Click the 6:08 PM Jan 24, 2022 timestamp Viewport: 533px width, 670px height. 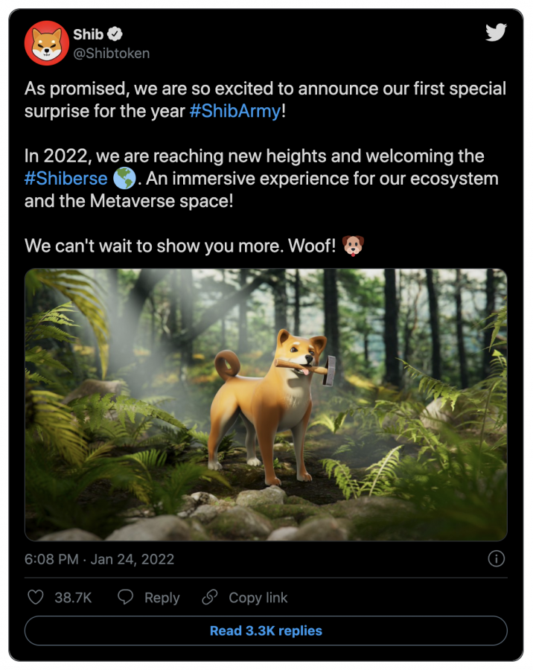coord(99,559)
